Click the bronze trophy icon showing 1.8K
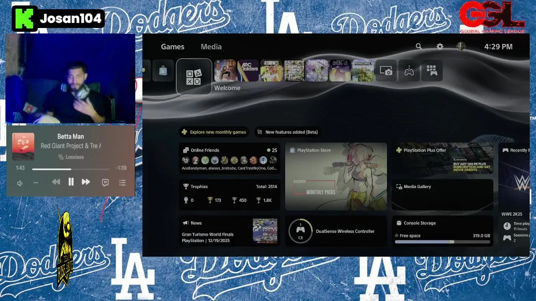The width and height of the screenshot is (536, 301). coord(259,200)
